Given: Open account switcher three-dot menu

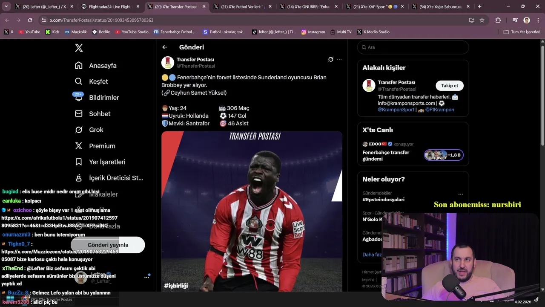Looking at the screenshot, I should coord(146,277).
